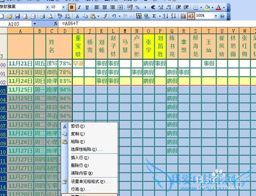Open Excel Help question mark

(x=222, y=16)
